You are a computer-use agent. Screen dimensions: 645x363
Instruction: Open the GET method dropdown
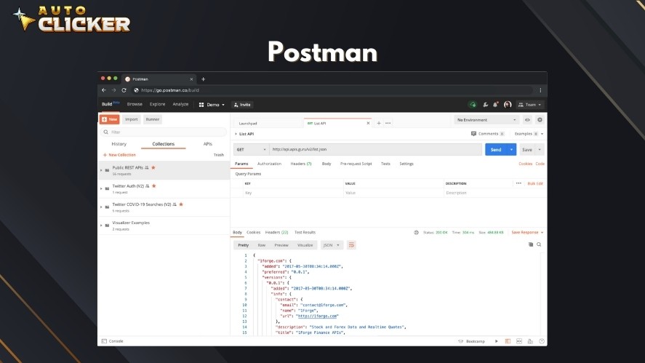click(x=251, y=149)
